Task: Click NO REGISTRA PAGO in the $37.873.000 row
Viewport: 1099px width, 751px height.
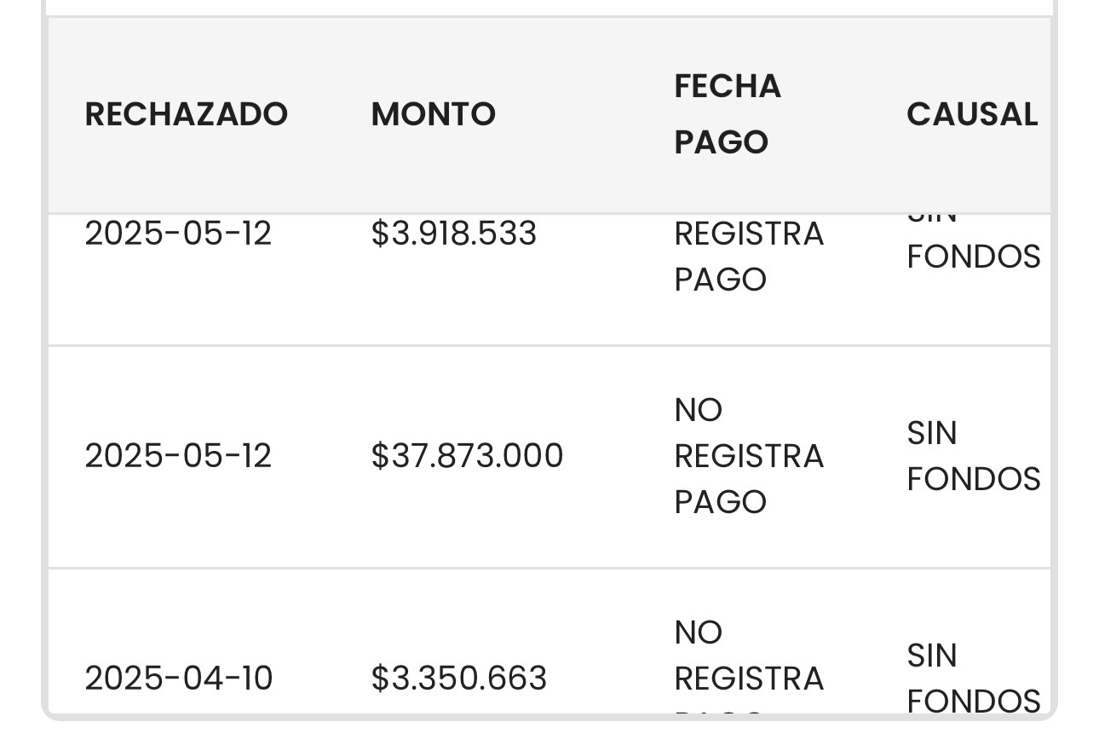Action: (749, 456)
